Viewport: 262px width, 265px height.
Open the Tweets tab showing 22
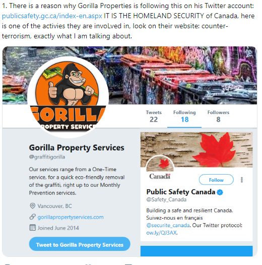click(x=154, y=116)
